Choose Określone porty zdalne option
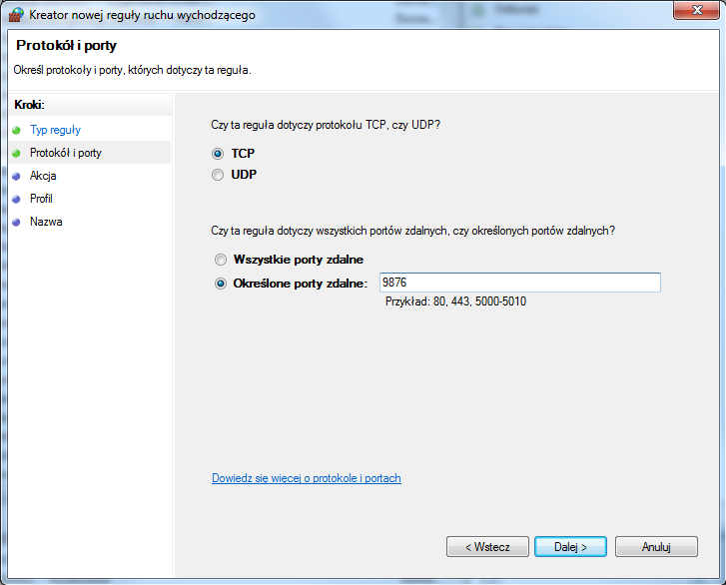 click(x=221, y=284)
